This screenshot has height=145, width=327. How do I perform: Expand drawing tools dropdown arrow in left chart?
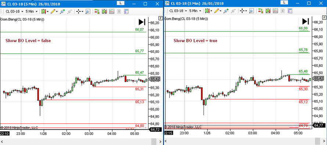pyautogui.click(x=57, y=11)
